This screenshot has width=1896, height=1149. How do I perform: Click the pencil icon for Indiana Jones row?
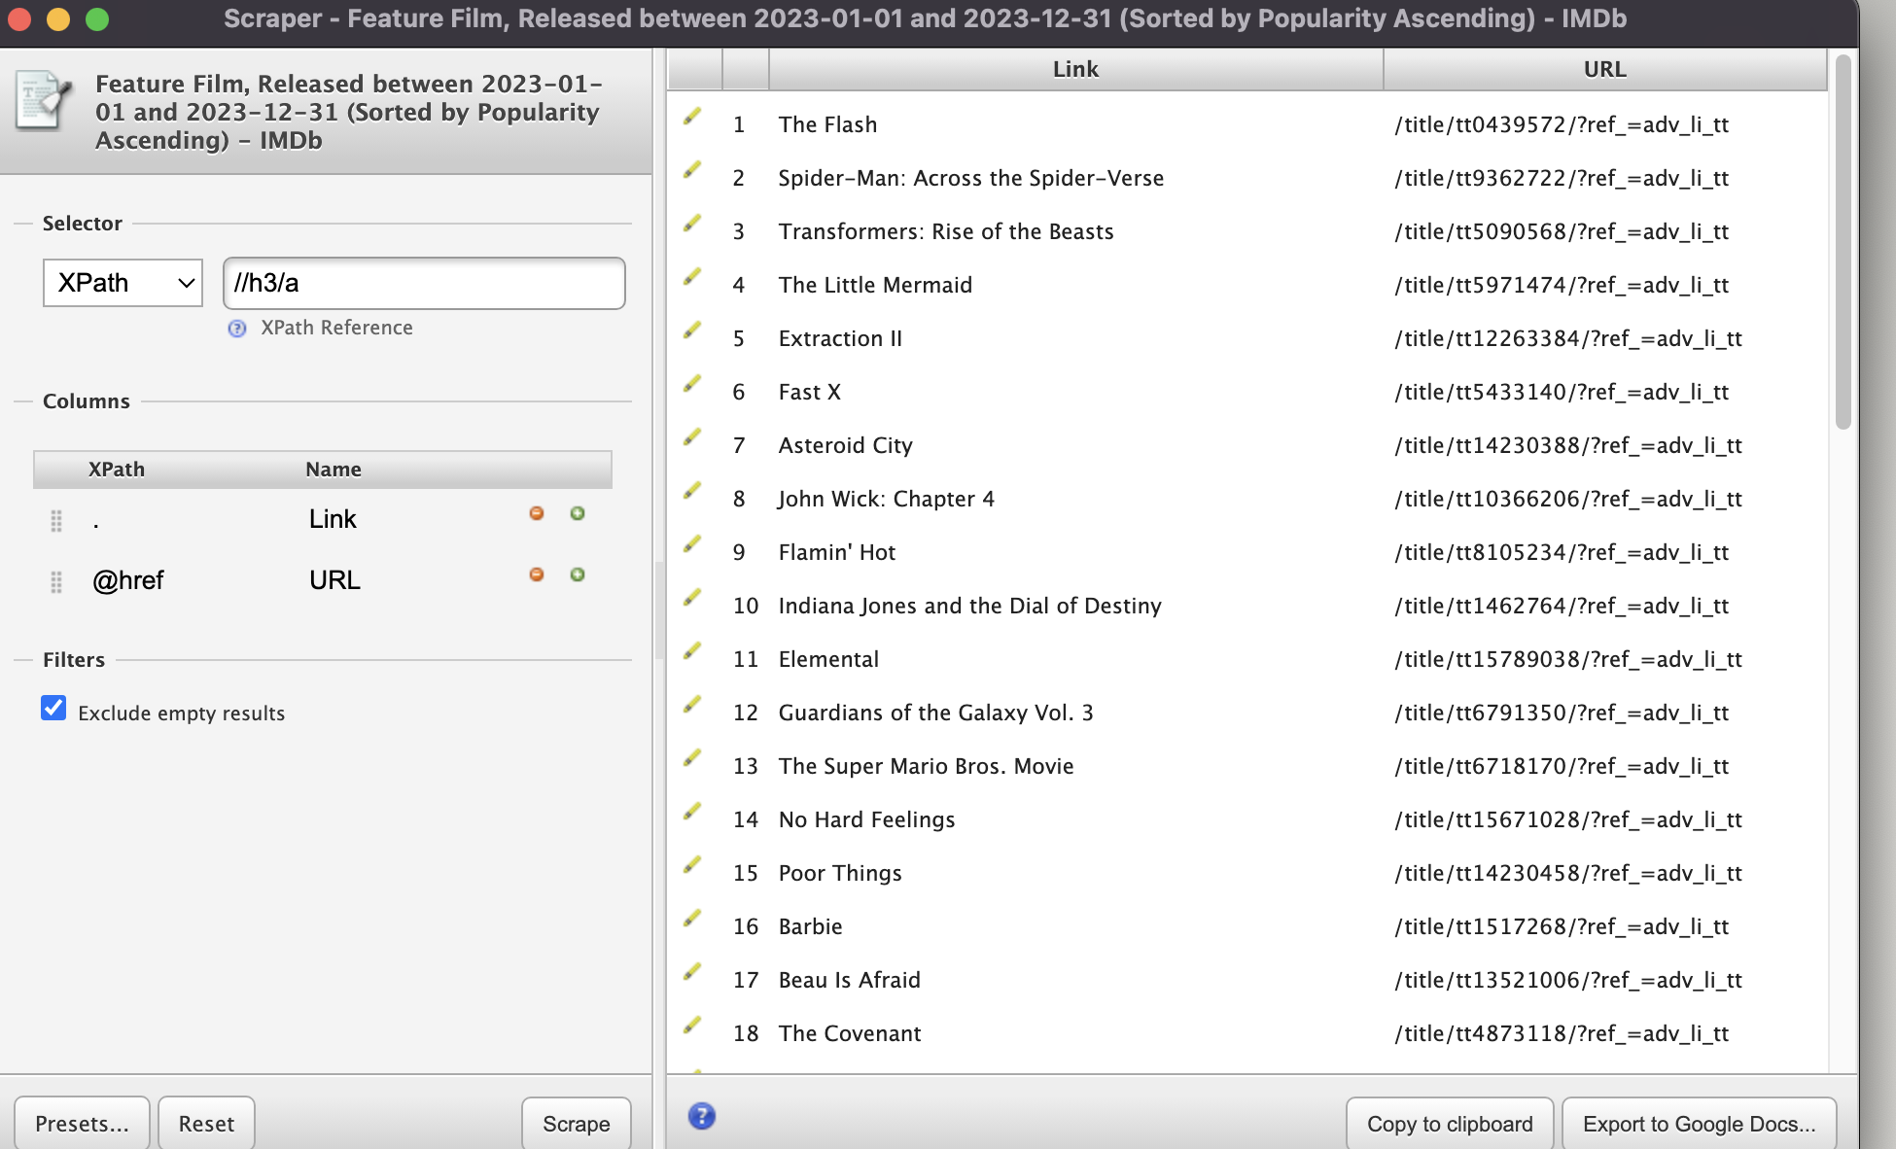tap(692, 598)
